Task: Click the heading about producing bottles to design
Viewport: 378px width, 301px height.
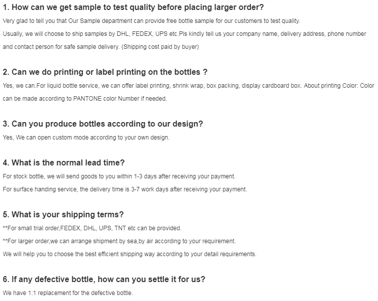Action: 103,124
